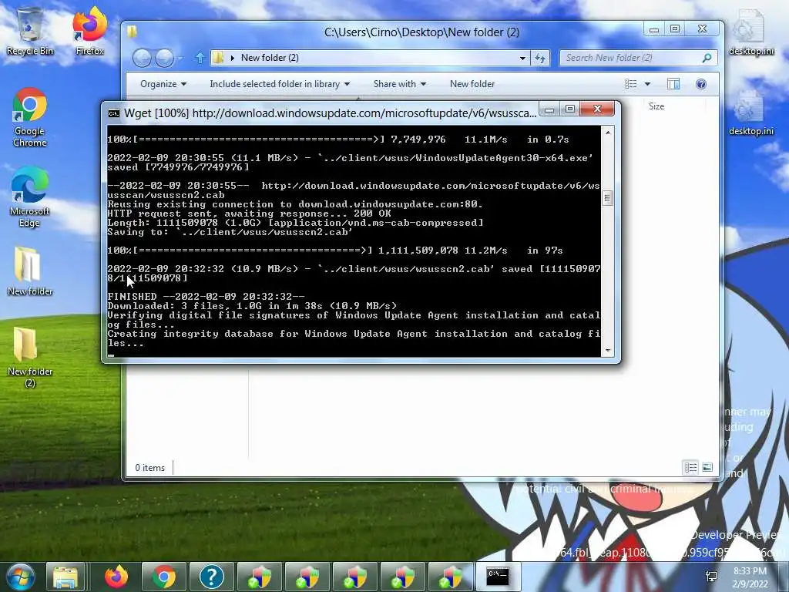Open the recent locations dropdown beside Forward
Image resolution: width=789 pixels, height=592 pixels.
coord(180,59)
